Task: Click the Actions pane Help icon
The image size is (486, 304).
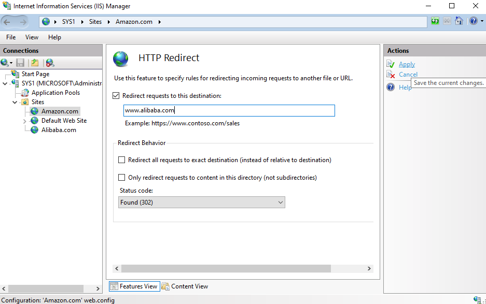Action: coord(391,87)
